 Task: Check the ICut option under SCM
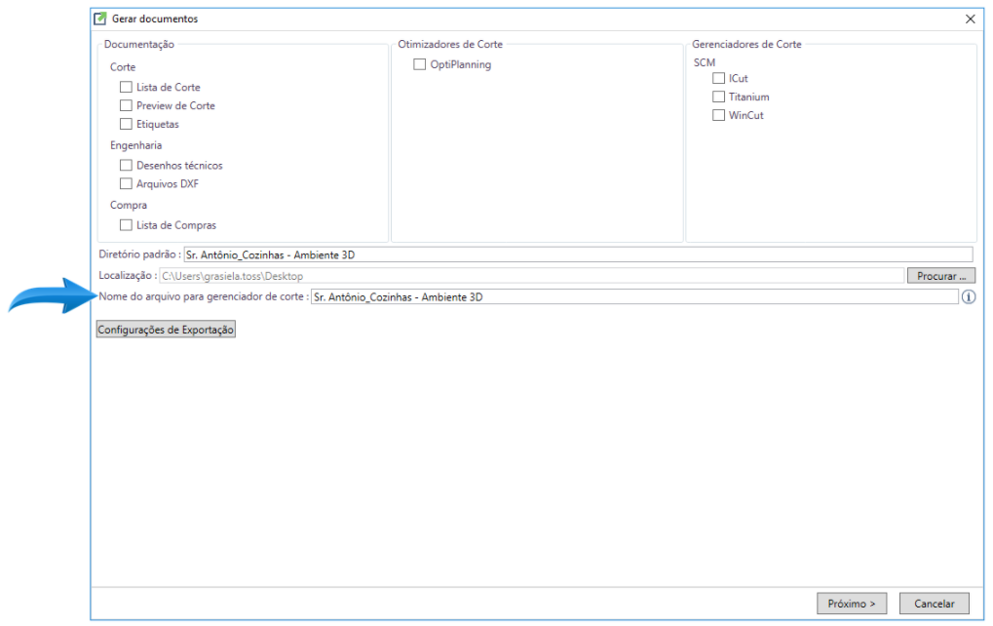718,78
